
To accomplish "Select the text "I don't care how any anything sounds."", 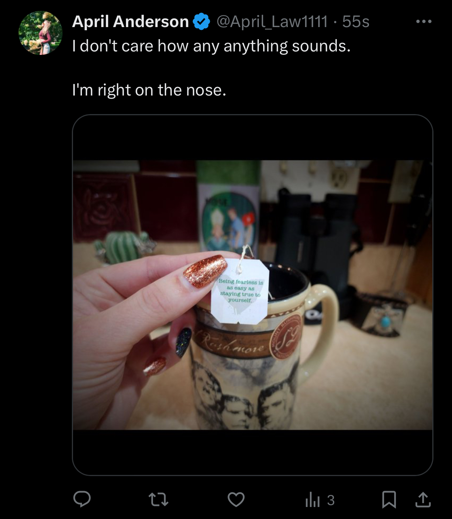I will 211,46.
